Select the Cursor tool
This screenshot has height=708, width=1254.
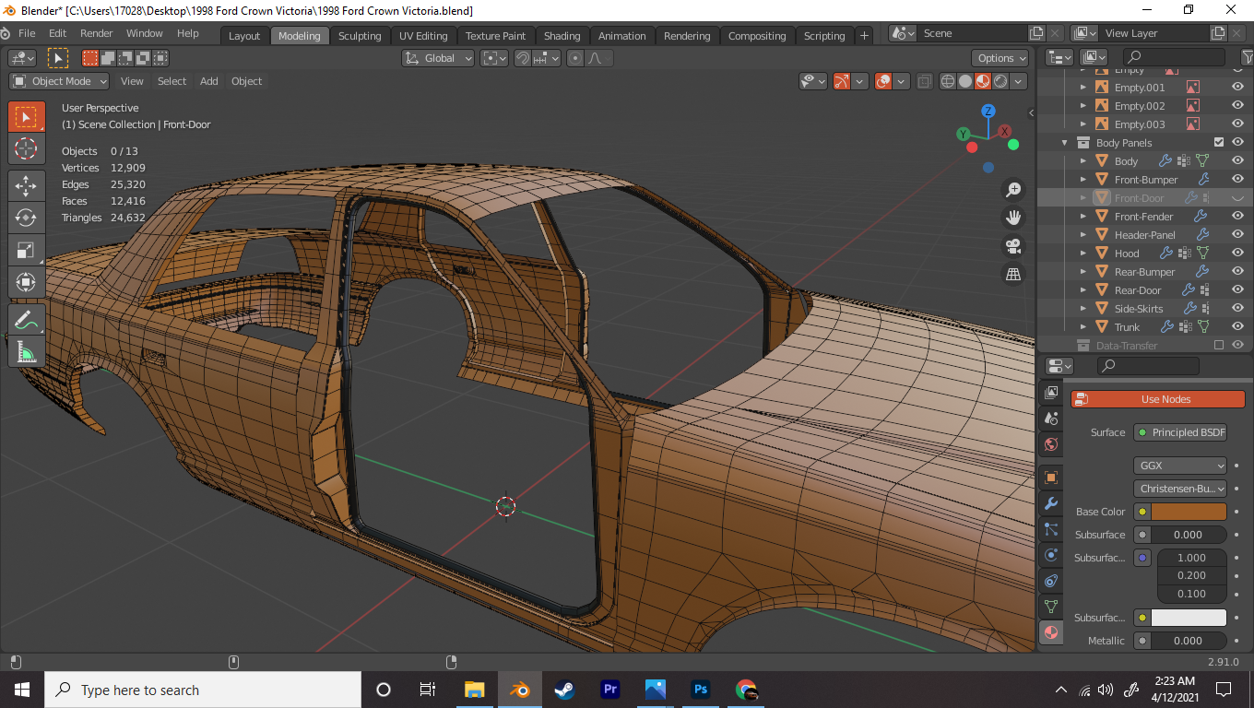click(27, 148)
